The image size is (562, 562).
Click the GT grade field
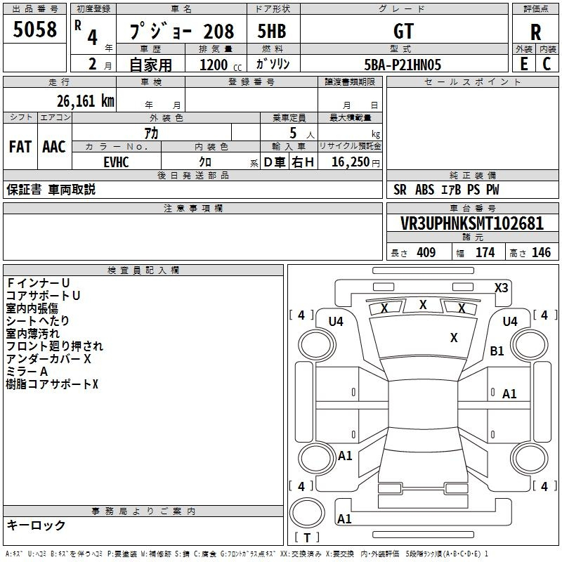[x=403, y=31]
